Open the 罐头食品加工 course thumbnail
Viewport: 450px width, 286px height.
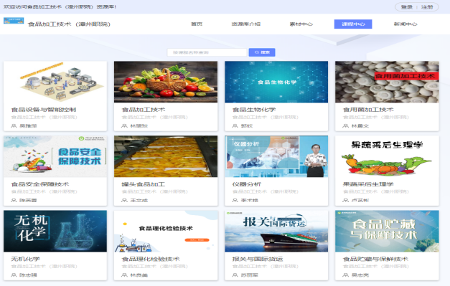pos(166,156)
